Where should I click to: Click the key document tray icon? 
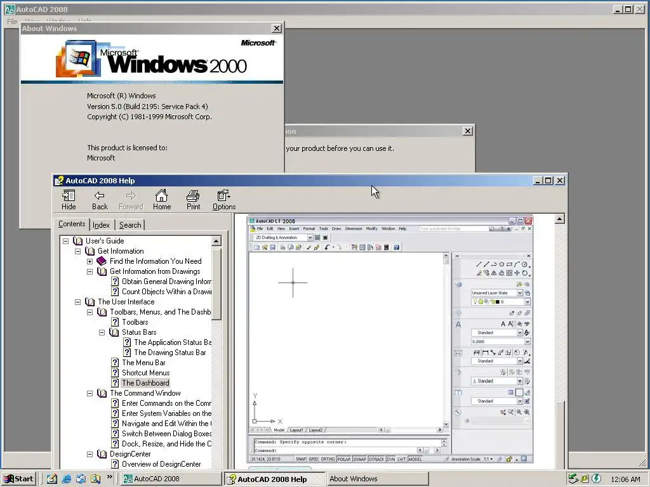point(585,479)
